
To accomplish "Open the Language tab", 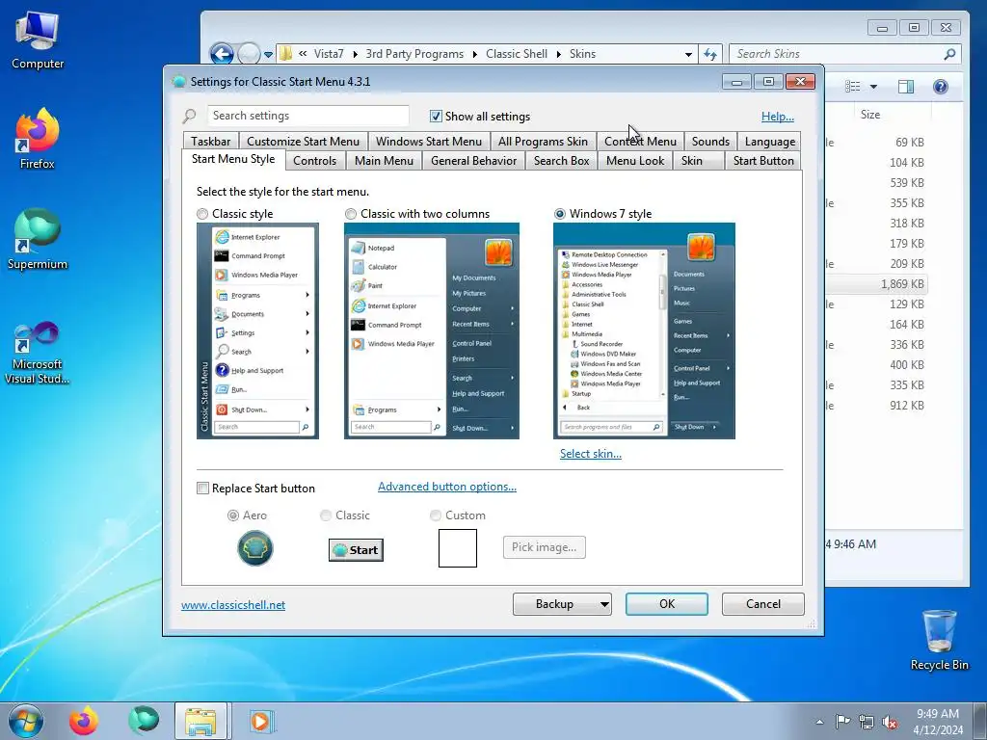I will point(770,142).
